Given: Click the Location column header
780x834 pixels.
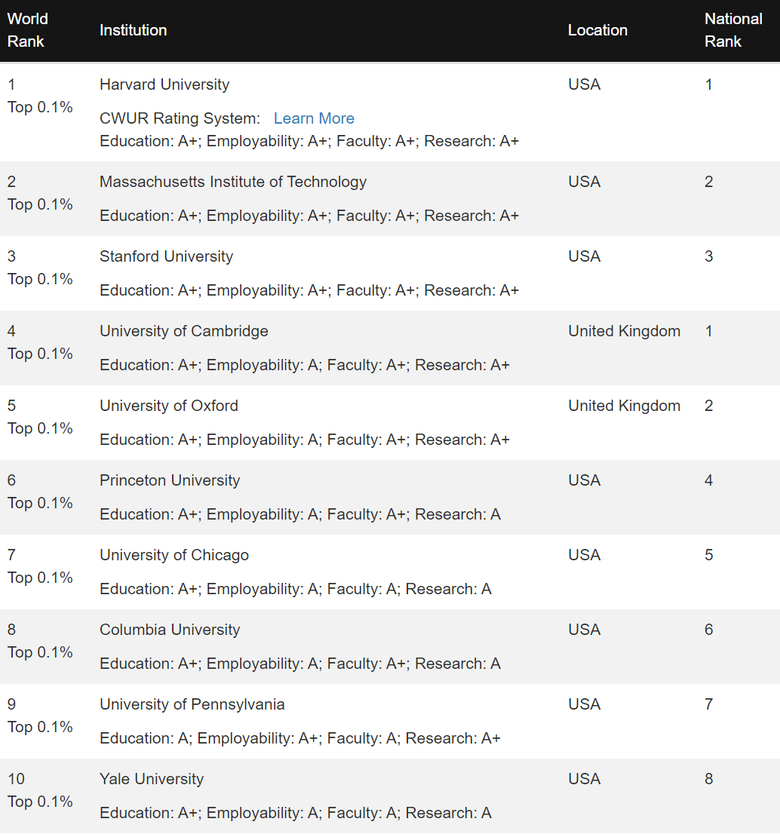Looking at the screenshot, I should [597, 30].
